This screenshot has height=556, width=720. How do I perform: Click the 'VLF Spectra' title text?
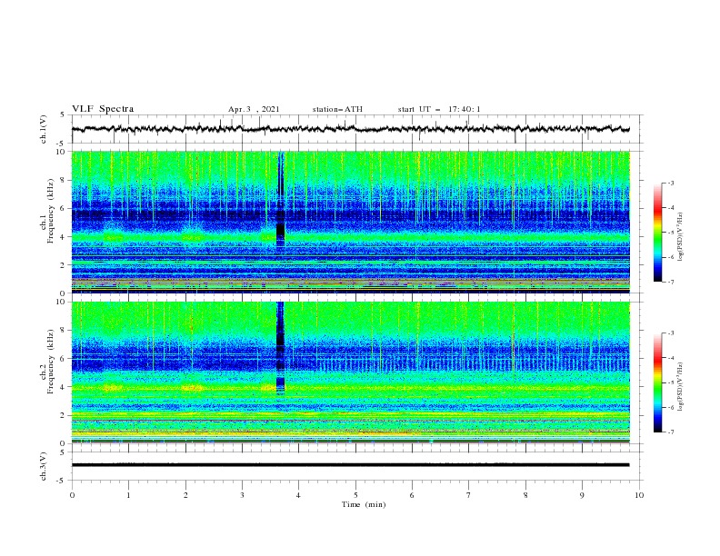tap(103, 109)
